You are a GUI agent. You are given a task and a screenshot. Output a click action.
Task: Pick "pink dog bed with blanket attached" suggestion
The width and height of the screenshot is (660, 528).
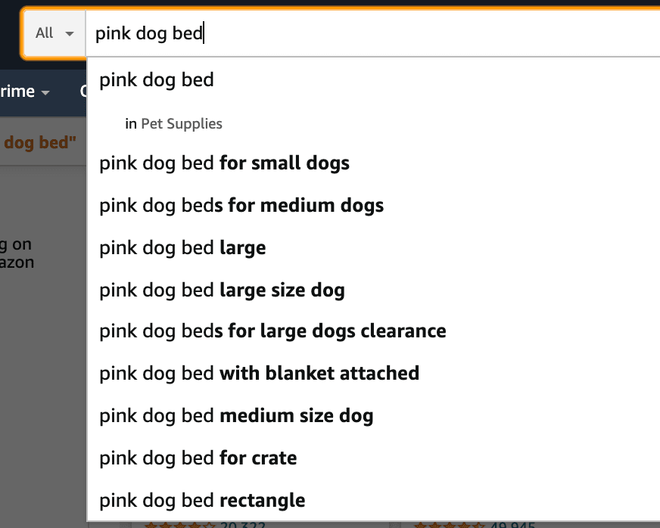click(x=259, y=373)
